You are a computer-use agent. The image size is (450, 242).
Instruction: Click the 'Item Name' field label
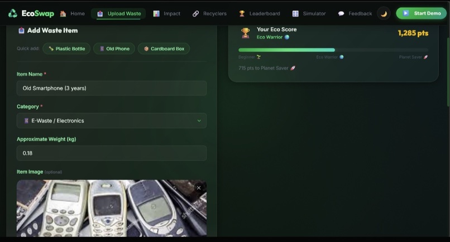(30, 74)
